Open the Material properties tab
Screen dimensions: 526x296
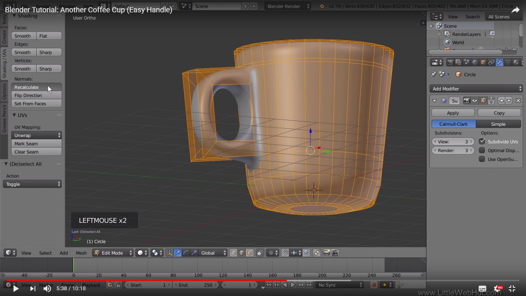(516, 62)
